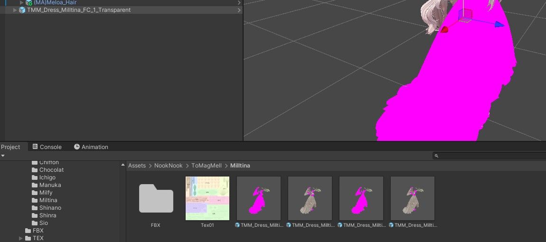The width and height of the screenshot is (546, 242).
Task: Open the Animation tab
Action: coord(91,147)
